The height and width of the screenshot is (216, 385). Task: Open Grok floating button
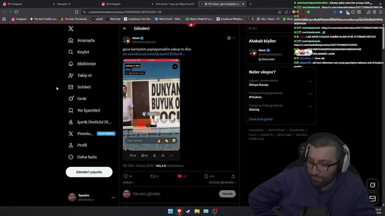pyautogui.click(x=373, y=185)
